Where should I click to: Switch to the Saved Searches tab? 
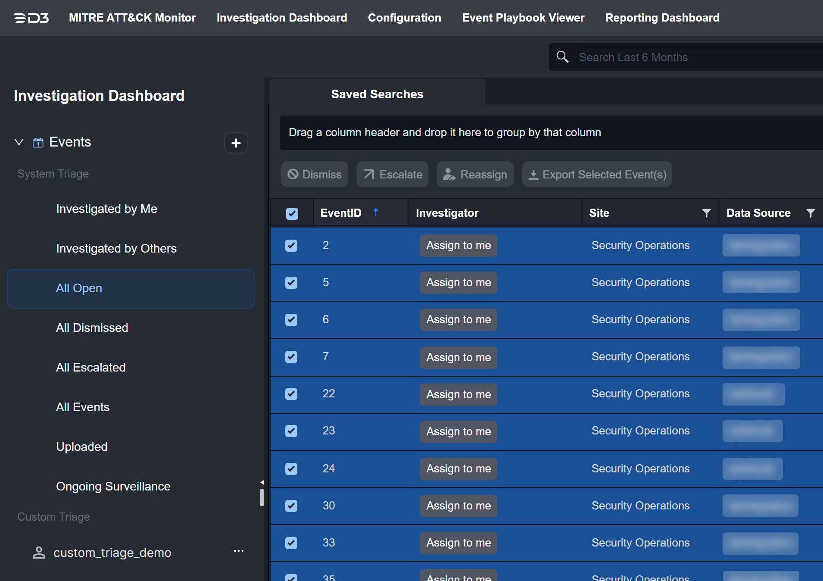(x=377, y=94)
